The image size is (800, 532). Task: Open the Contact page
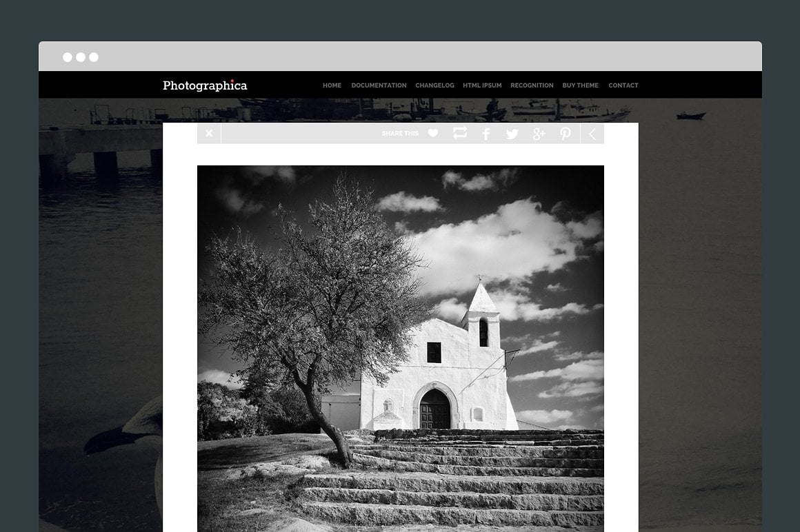(623, 85)
